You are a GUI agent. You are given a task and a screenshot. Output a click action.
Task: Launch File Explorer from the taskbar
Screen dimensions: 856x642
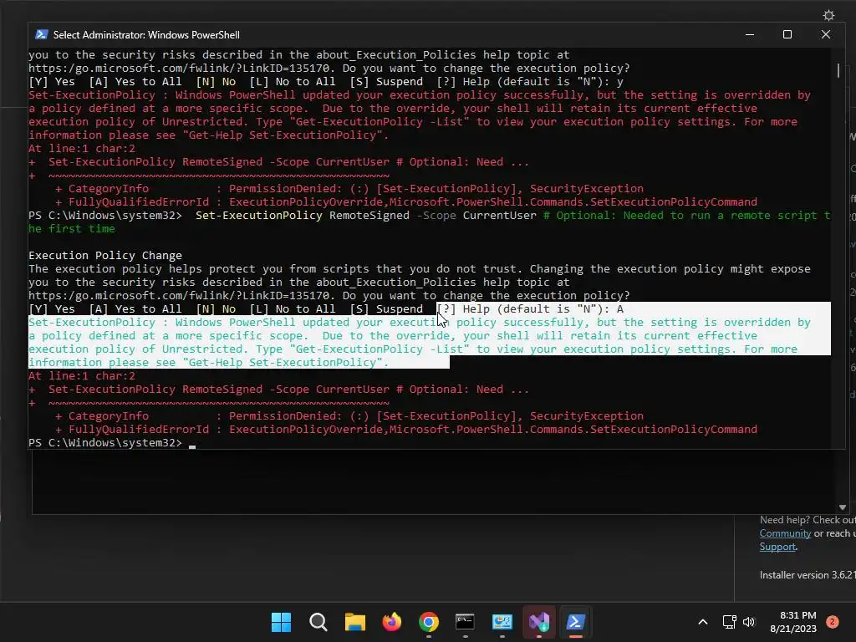click(x=354, y=622)
